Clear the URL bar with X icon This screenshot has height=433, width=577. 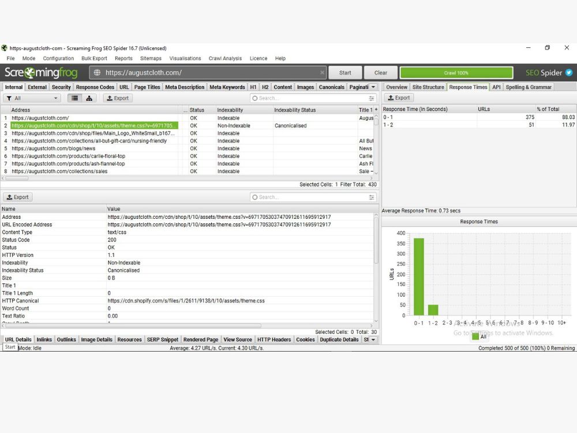click(322, 73)
